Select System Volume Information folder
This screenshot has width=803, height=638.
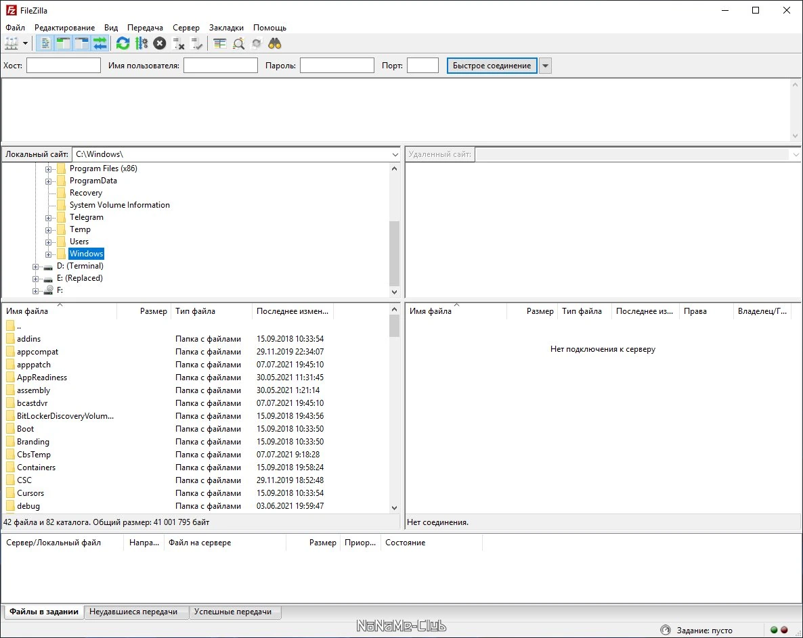click(119, 205)
